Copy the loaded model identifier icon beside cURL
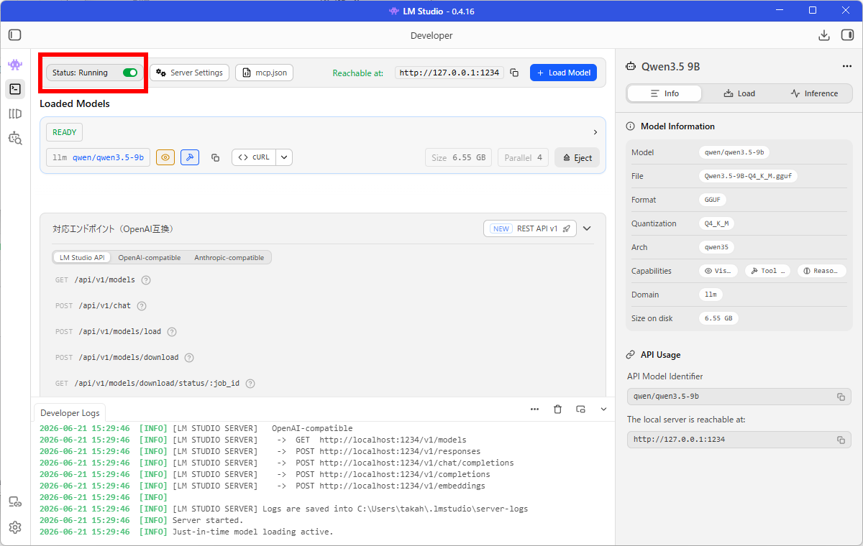Viewport: 863px width, 546px height. pyautogui.click(x=215, y=157)
